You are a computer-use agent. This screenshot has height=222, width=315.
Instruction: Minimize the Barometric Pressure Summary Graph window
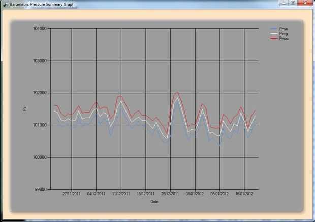point(284,3)
